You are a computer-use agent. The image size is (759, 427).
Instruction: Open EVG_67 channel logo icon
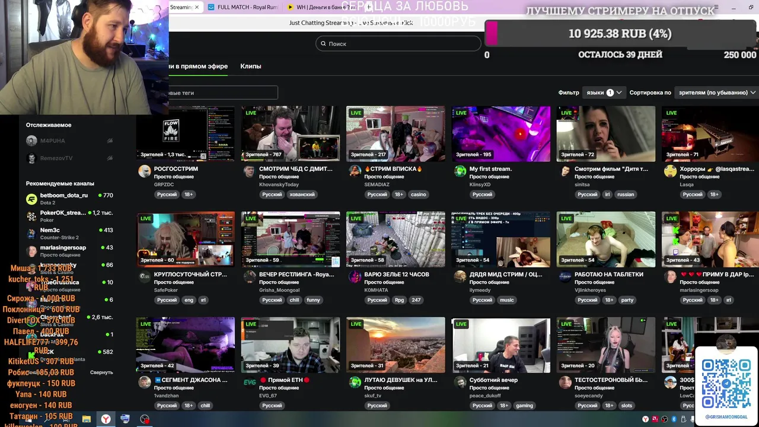pyautogui.click(x=249, y=383)
